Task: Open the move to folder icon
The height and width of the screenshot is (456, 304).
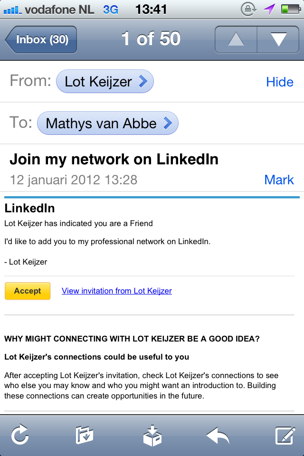Action: point(85,435)
